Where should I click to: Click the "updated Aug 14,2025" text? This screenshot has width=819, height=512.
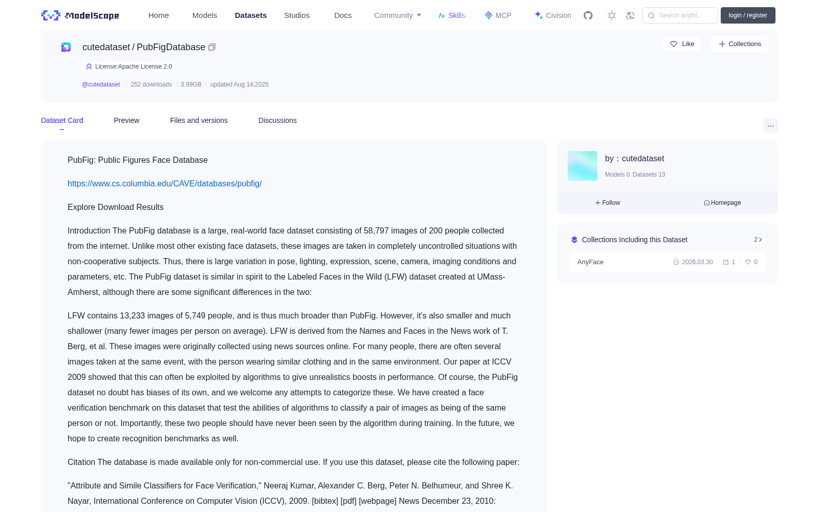[239, 84]
